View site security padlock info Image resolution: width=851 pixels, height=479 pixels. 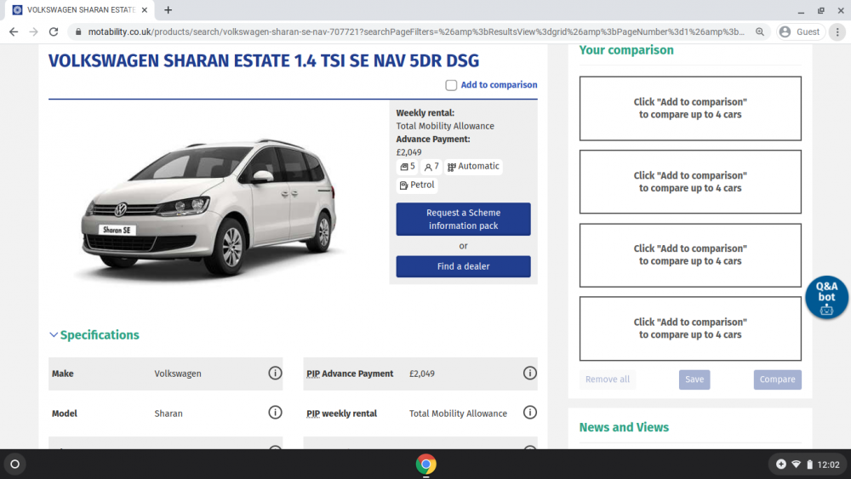click(78, 32)
